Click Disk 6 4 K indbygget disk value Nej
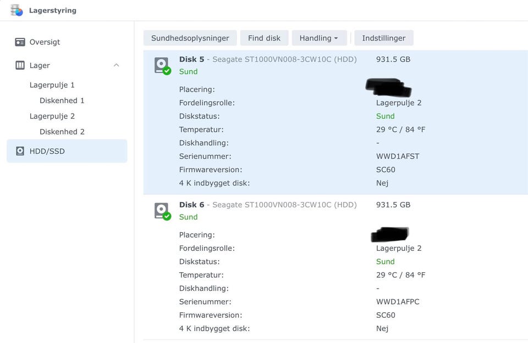Screen dimensions: 528x343 click(382, 329)
